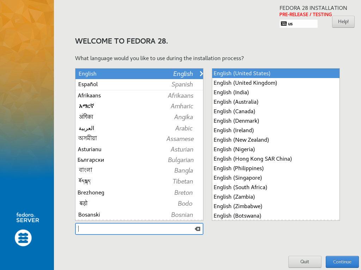Select the Angika language row
This screenshot has width=361, height=270.
pyautogui.click(x=139, y=117)
